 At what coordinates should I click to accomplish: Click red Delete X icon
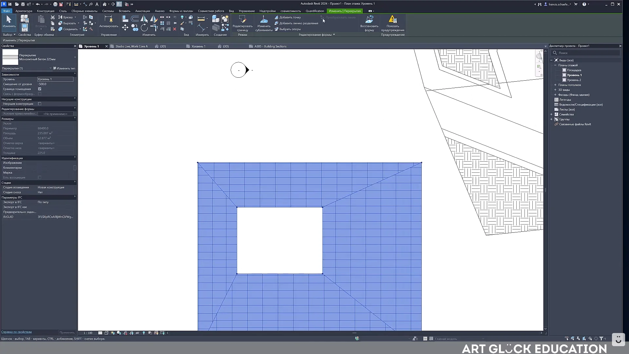(x=175, y=29)
